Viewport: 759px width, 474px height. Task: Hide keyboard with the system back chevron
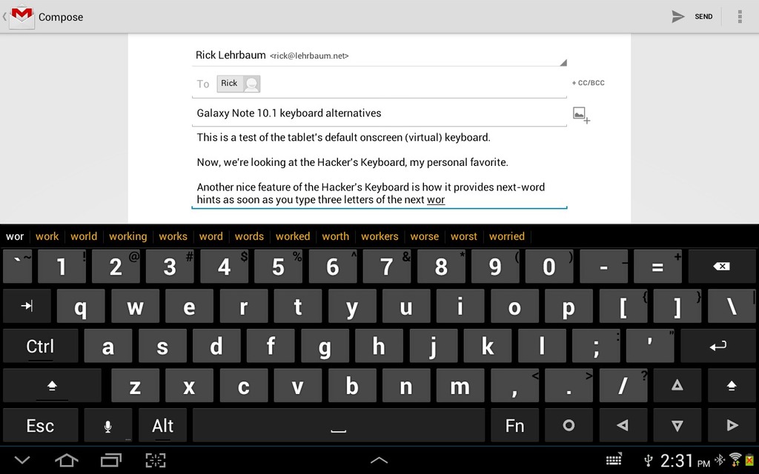[21, 460]
